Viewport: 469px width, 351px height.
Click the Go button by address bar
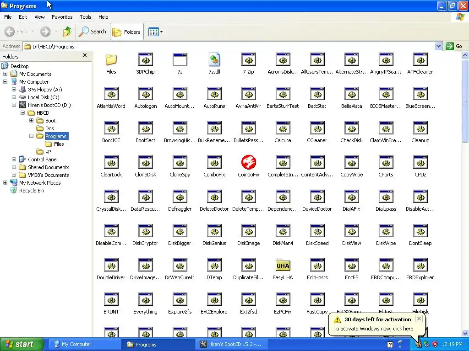454,46
